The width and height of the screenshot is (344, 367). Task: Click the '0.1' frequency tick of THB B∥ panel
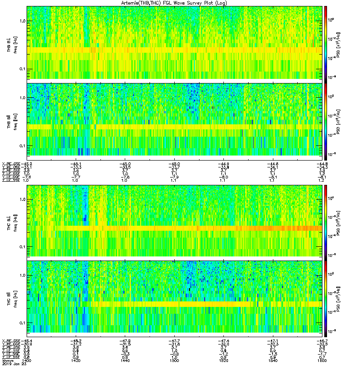(22, 146)
